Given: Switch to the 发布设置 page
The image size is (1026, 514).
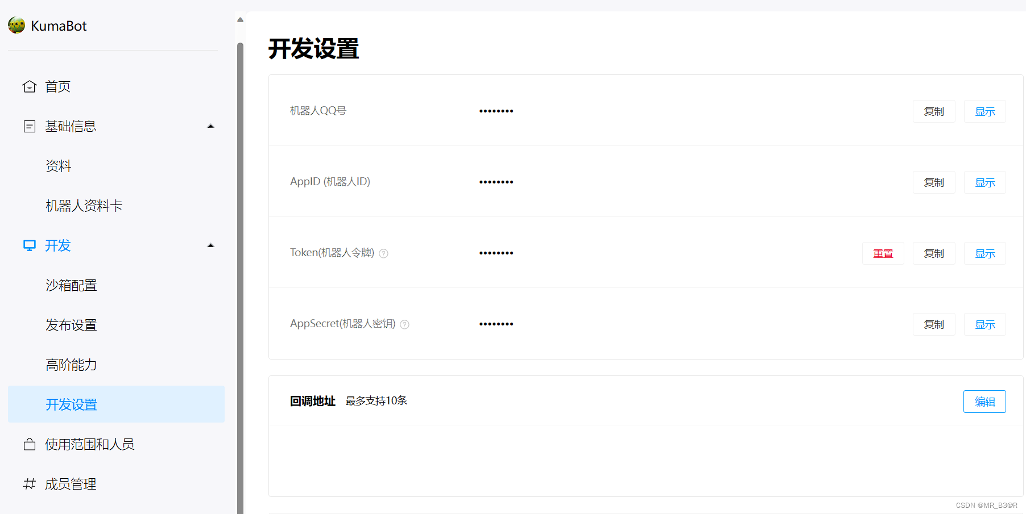Looking at the screenshot, I should [x=71, y=325].
